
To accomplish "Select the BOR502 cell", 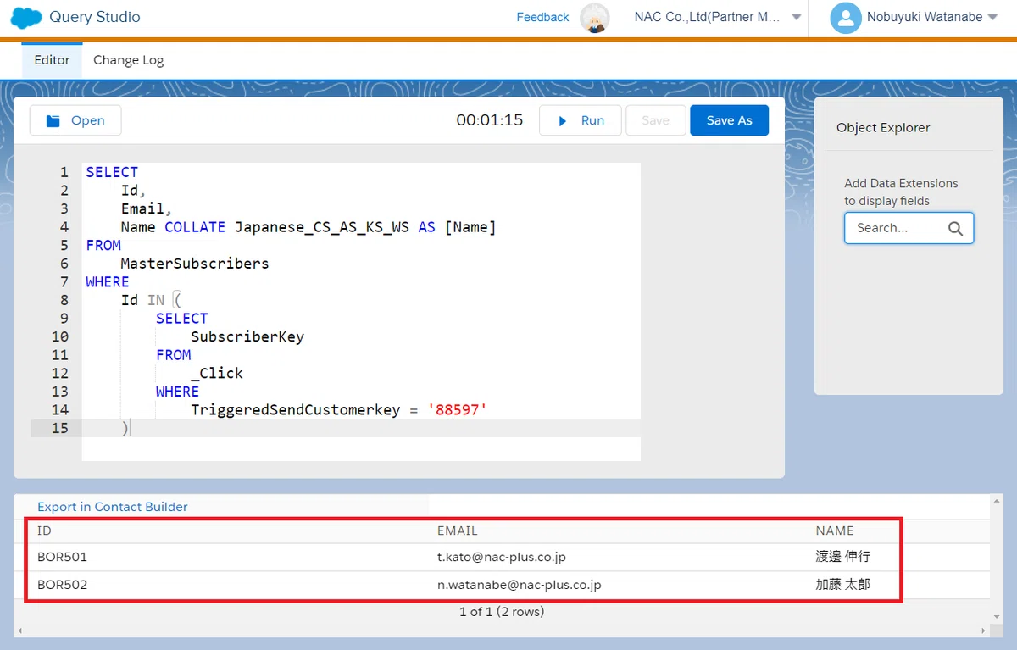I will [x=62, y=584].
